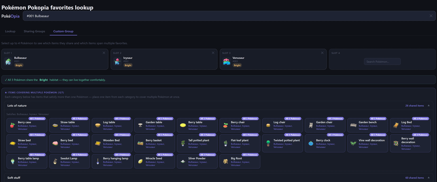Select the Berry case item icon
This screenshot has height=182, width=437.
(12, 125)
